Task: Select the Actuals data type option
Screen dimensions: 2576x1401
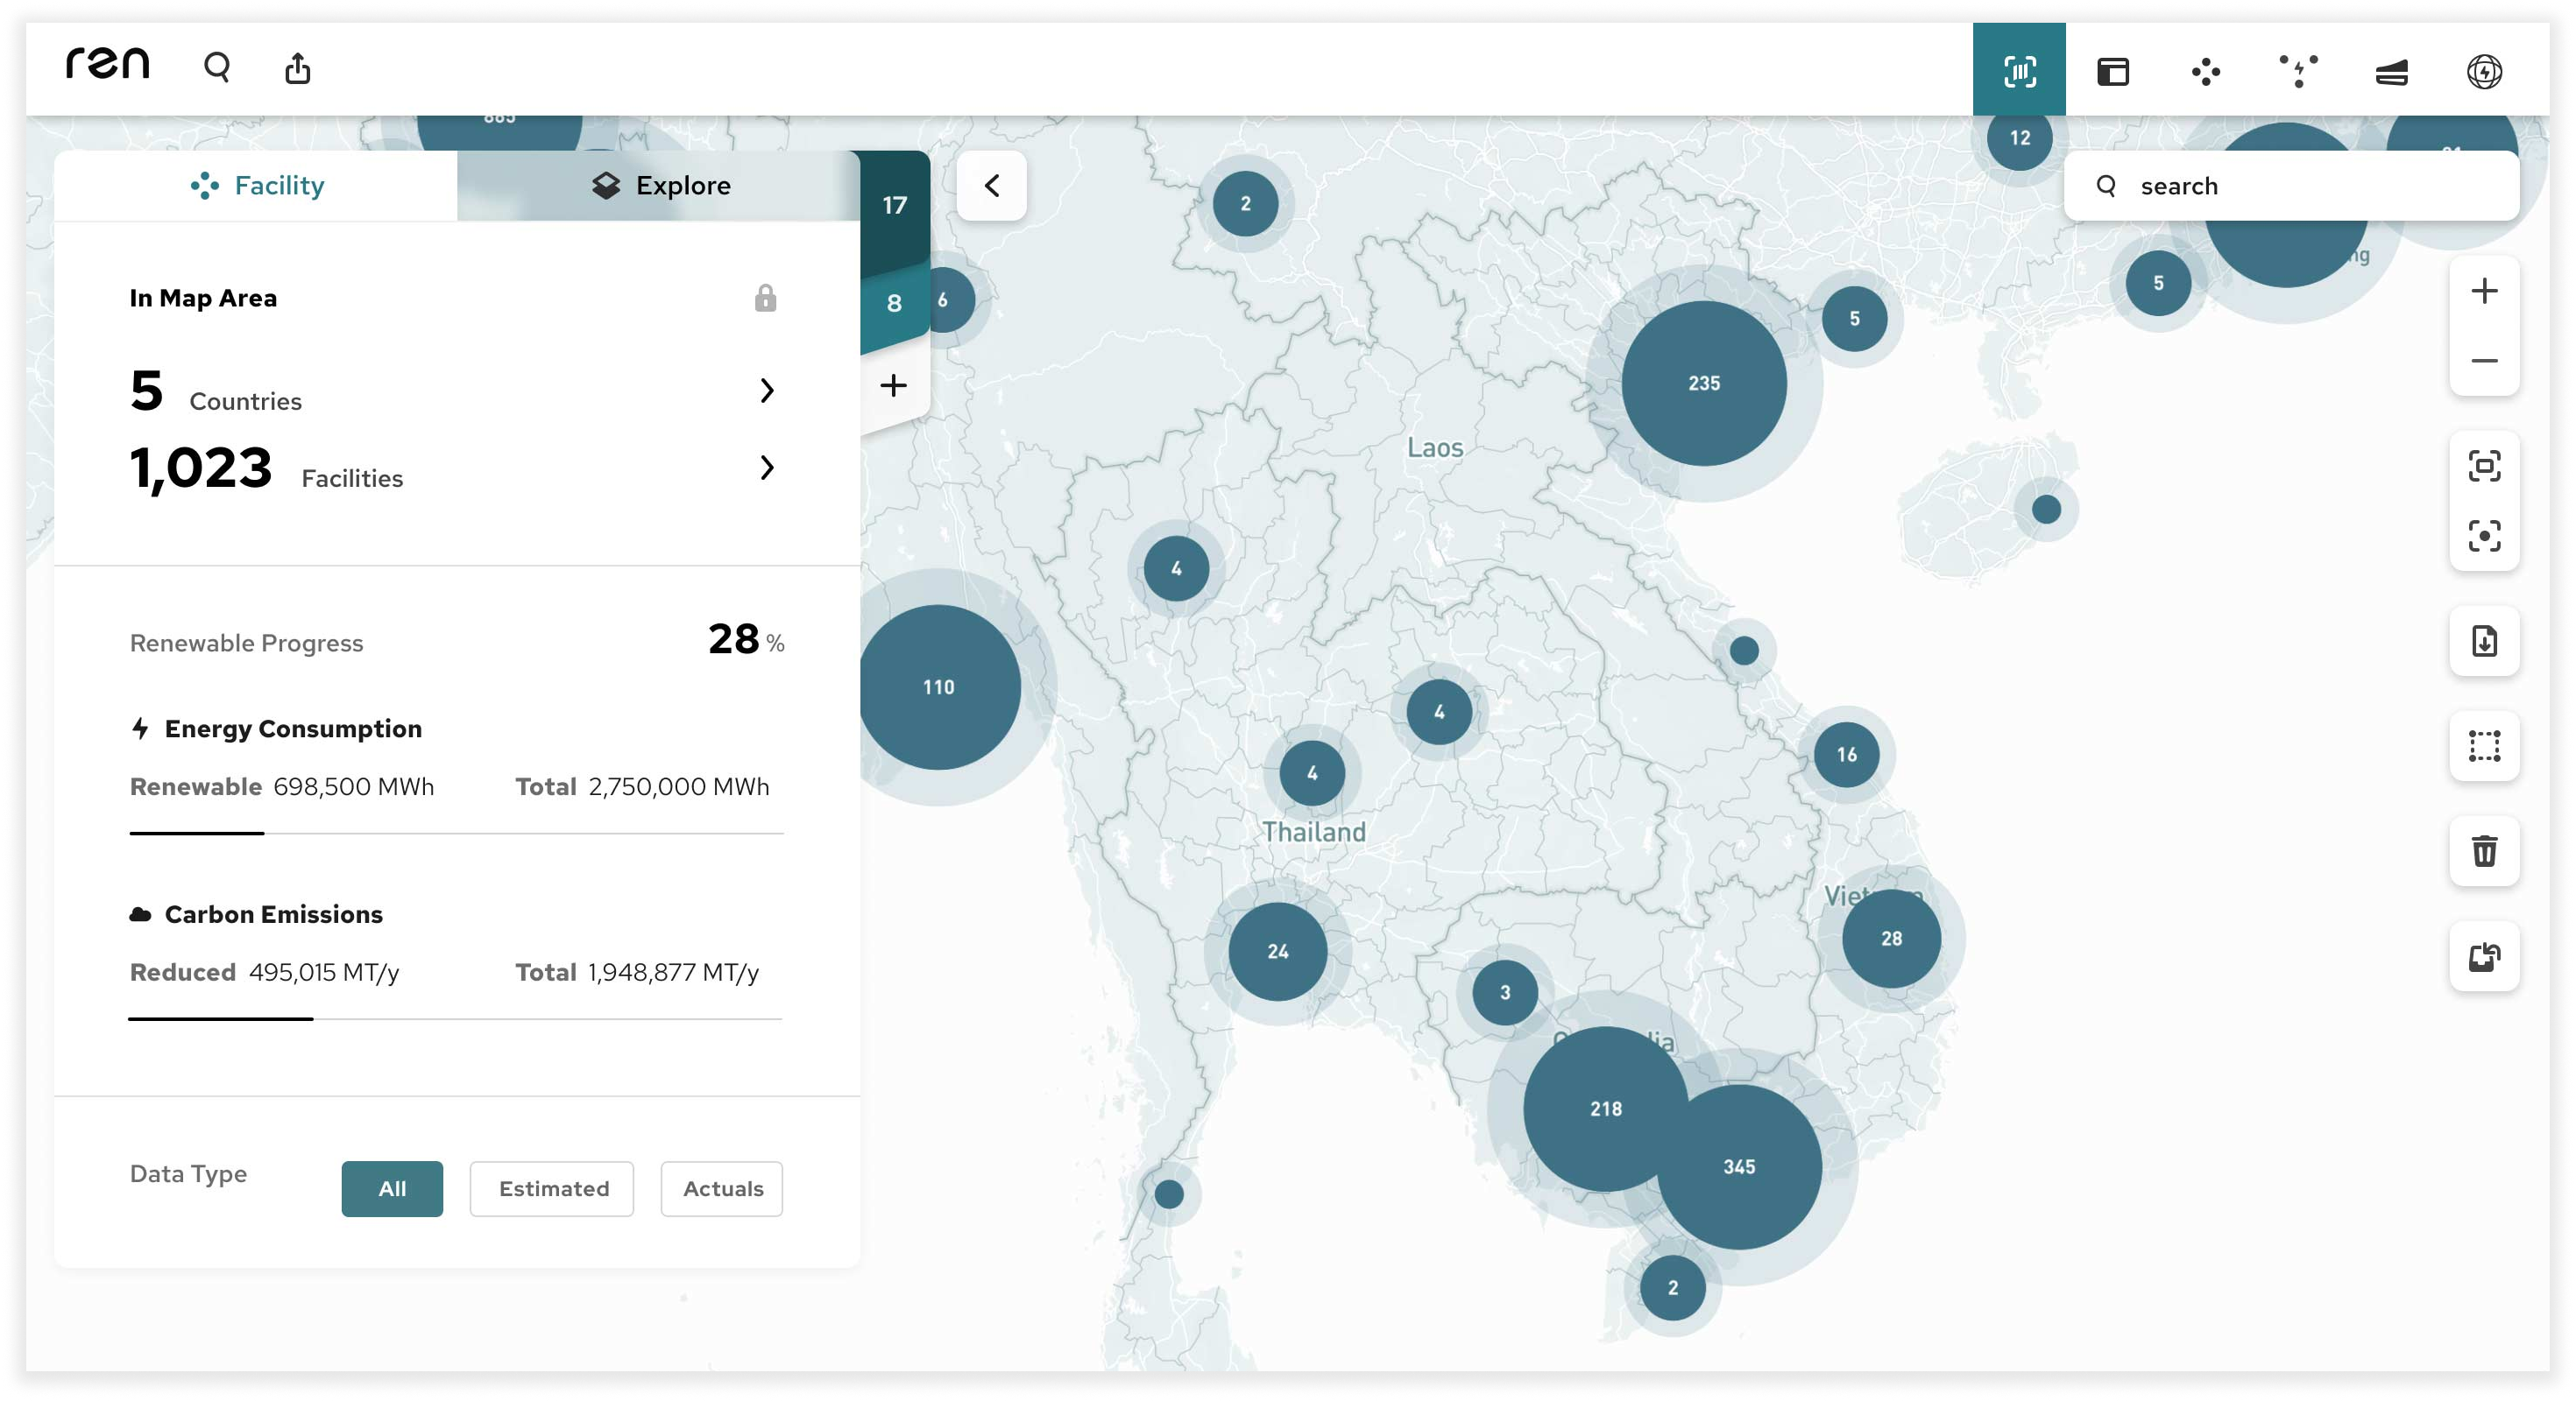Action: pyautogui.click(x=722, y=1188)
